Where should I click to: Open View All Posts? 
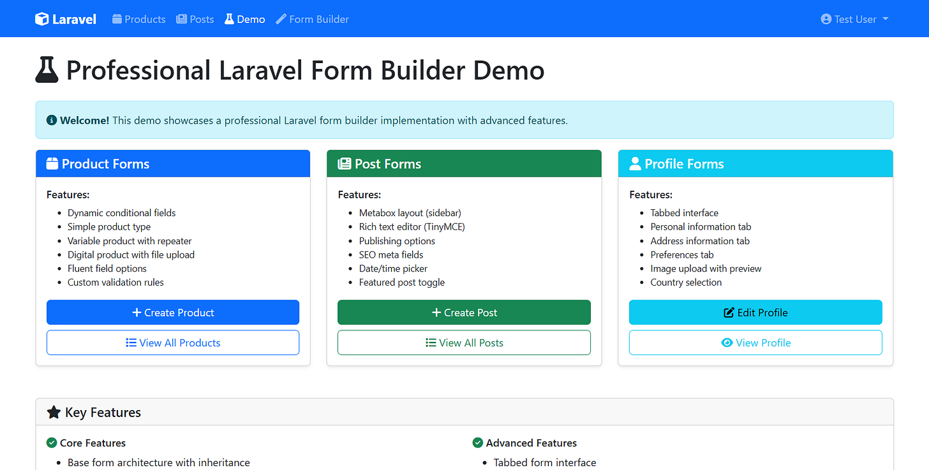(x=464, y=342)
